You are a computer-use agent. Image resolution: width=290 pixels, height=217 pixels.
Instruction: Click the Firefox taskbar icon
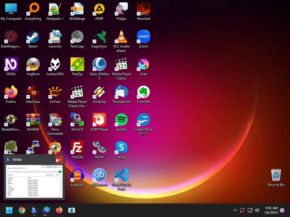[59, 210]
